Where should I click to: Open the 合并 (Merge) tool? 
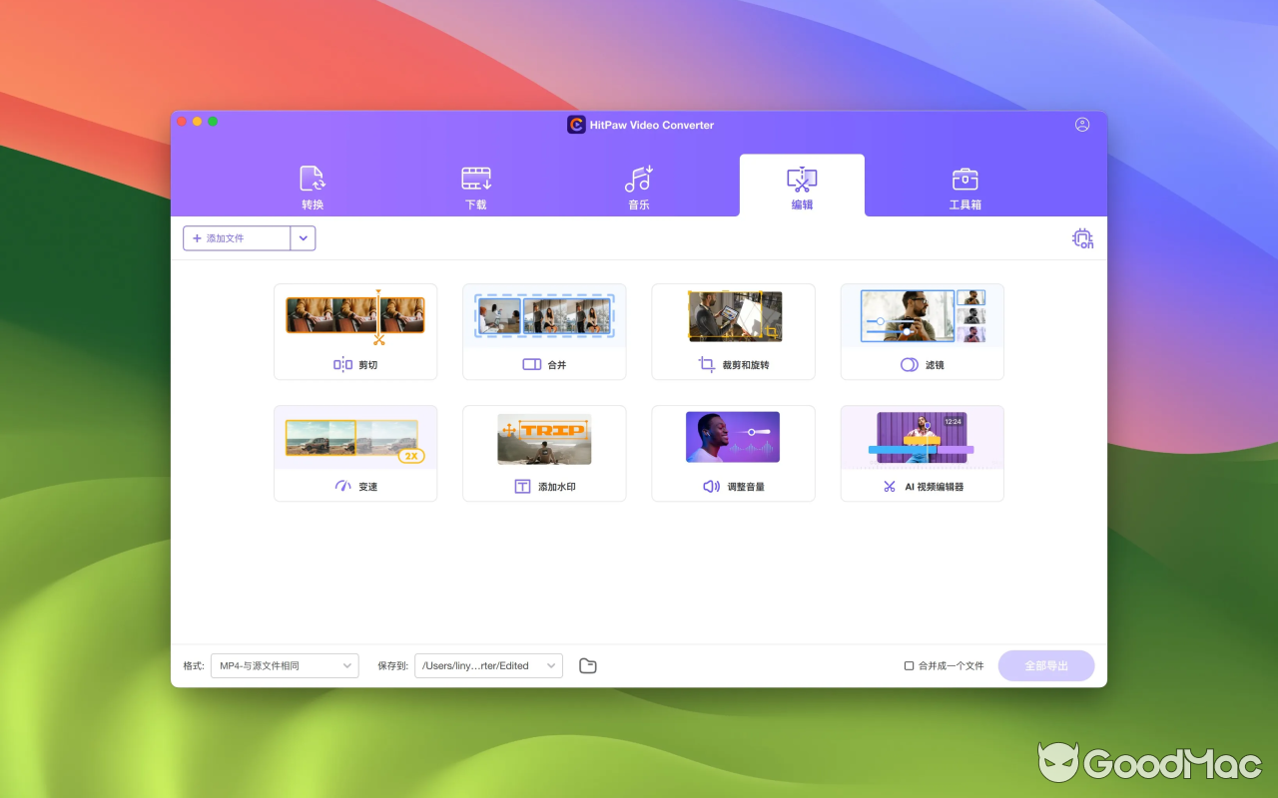(543, 331)
